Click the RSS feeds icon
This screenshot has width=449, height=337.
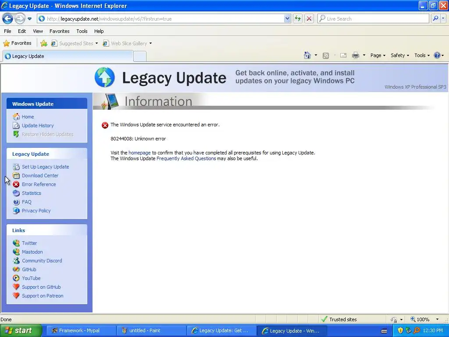pyautogui.click(x=326, y=55)
